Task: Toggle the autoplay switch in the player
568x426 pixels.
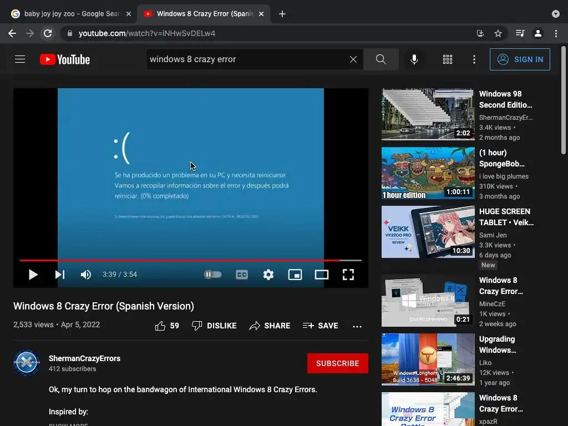Action: [x=212, y=275]
